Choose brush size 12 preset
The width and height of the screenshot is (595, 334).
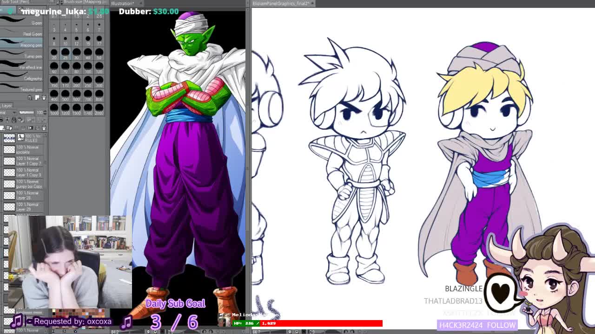76,41
